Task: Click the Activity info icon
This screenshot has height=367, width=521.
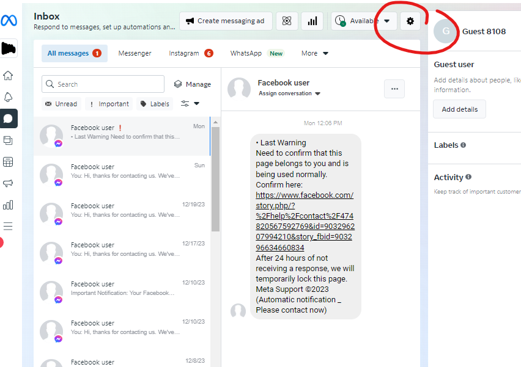Action: [468, 177]
